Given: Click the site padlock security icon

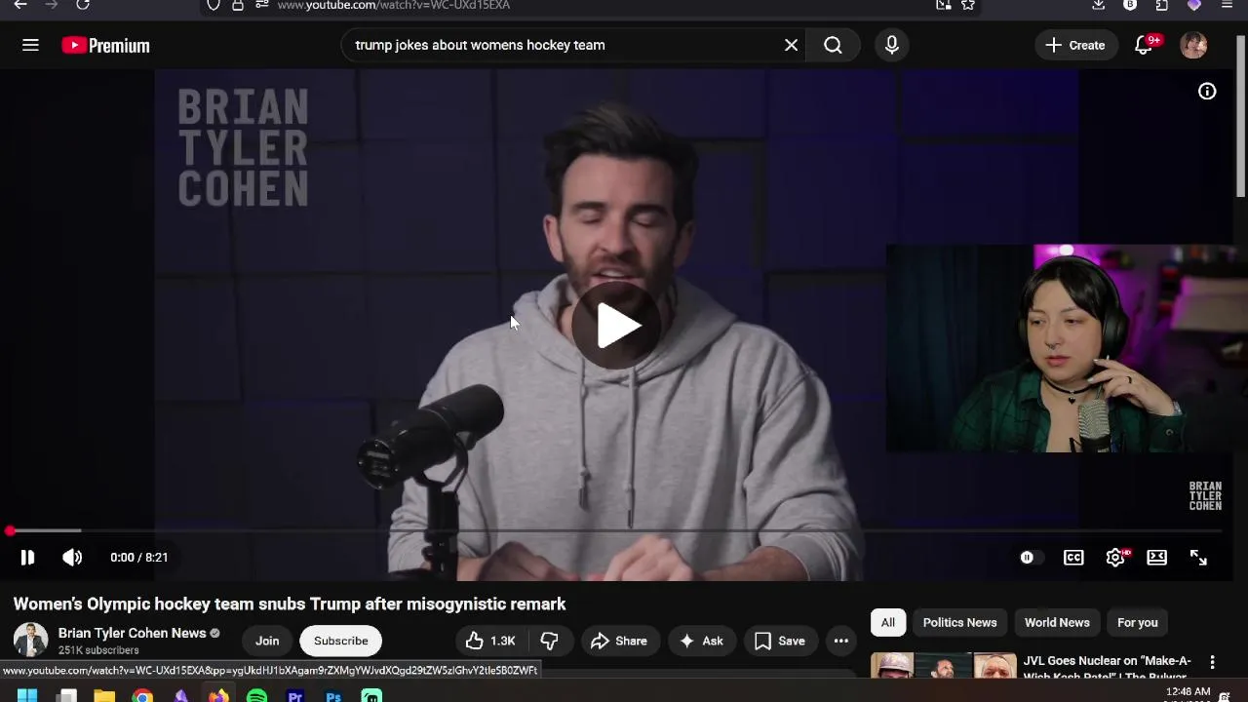Looking at the screenshot, I should tap(237, 5).
